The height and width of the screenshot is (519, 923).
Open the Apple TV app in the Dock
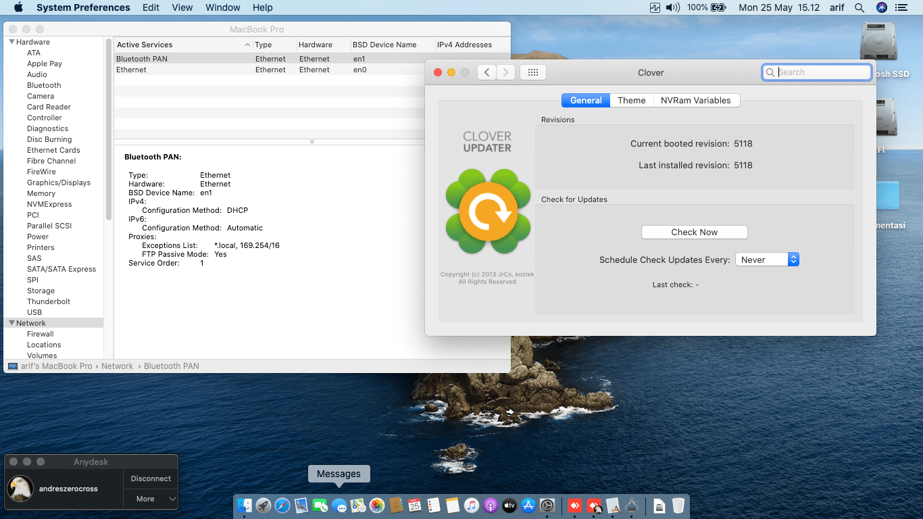click(x=509, y=505)
